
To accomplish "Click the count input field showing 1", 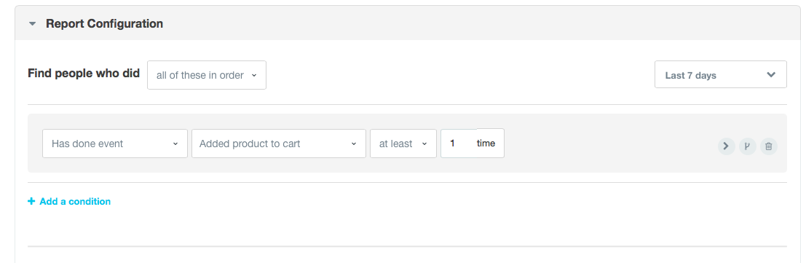I will click(459, 143).
